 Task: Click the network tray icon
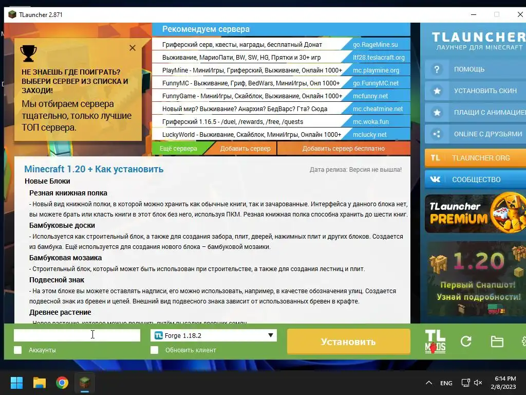tap(465, 383)
